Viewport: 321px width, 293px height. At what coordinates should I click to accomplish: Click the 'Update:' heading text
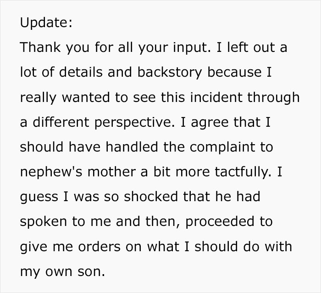click(46, 23)
